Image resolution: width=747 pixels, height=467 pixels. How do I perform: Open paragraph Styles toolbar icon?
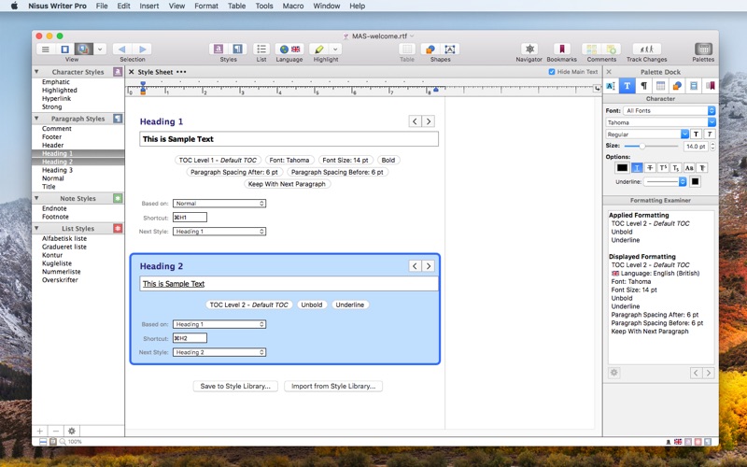coord(237,50)
